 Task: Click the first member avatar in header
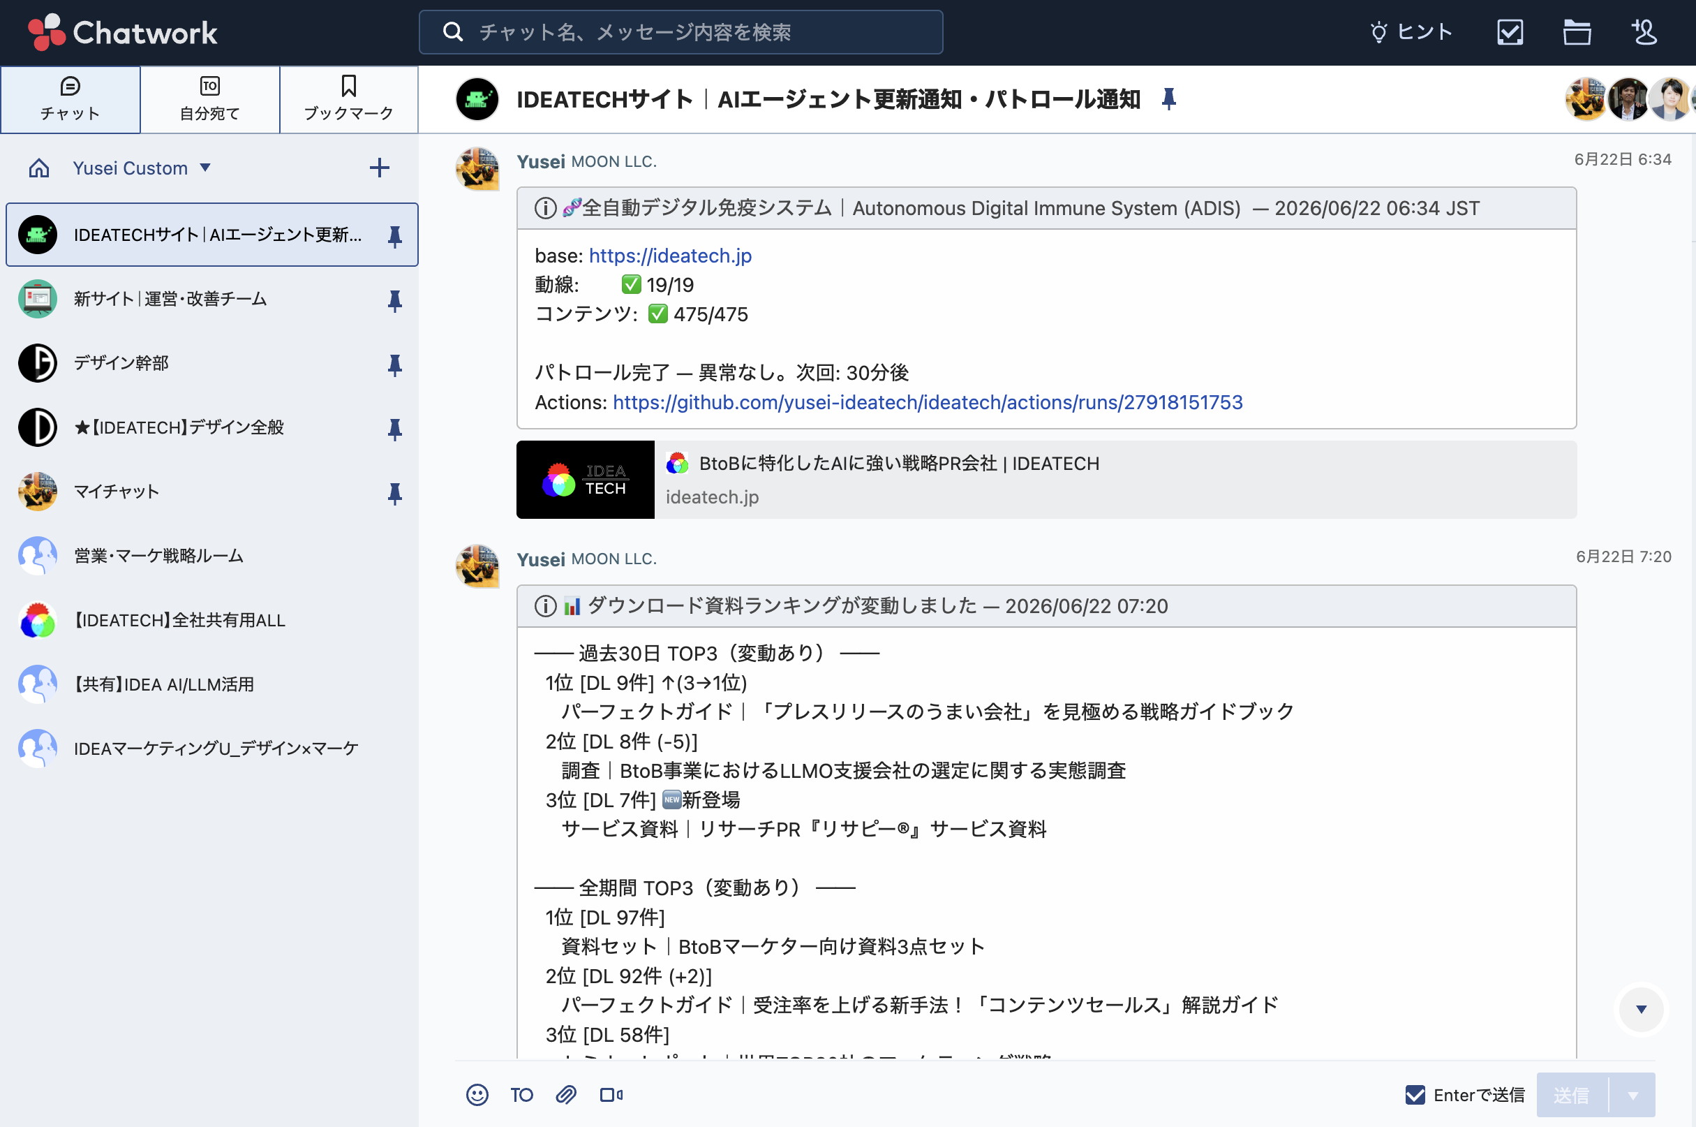click(1586, 99)
